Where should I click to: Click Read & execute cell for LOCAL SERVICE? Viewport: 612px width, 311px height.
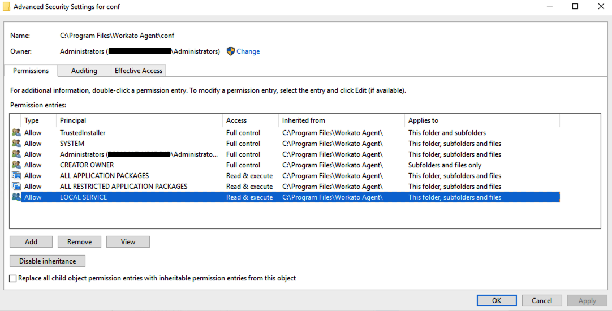click(x=249, y=197)
